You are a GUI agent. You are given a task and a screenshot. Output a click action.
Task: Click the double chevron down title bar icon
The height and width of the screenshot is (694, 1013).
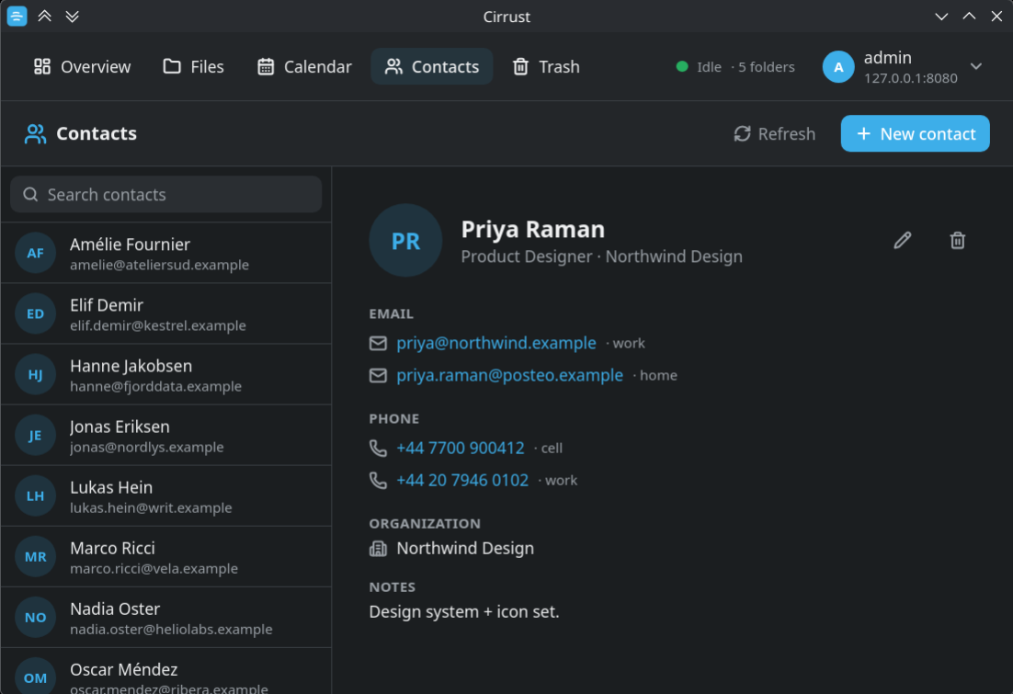point(73,17)
